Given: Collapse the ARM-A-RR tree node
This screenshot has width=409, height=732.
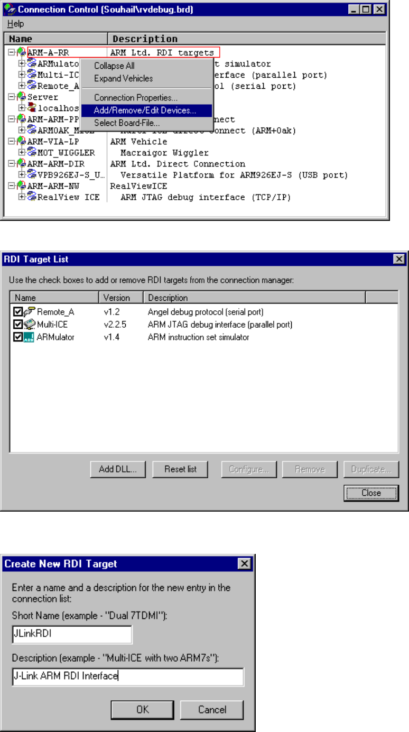Looking at the screenshot, I should (12, 52).
